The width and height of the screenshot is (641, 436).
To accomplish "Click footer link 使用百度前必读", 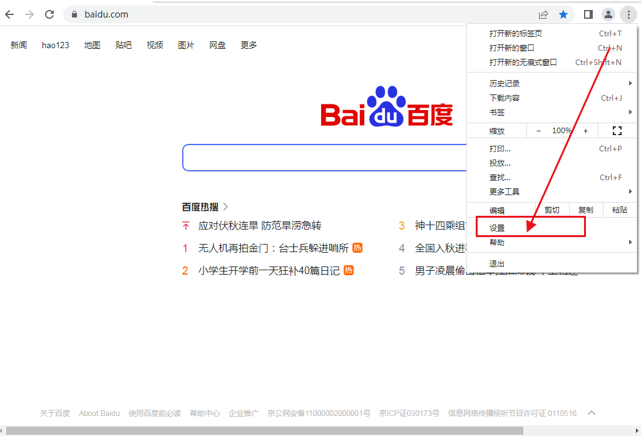I will (x=155, y=413).
